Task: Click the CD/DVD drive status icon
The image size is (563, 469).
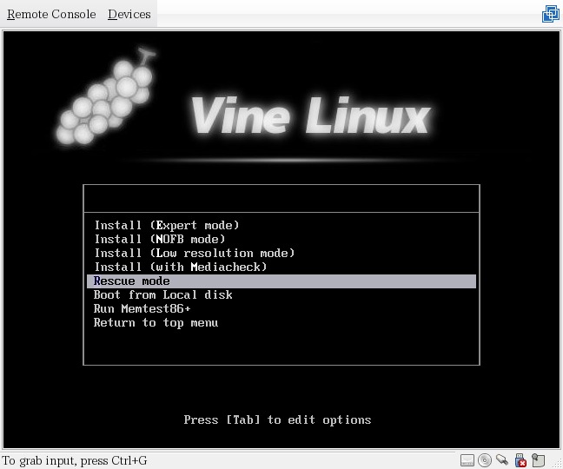Action: tap(485, 460)
